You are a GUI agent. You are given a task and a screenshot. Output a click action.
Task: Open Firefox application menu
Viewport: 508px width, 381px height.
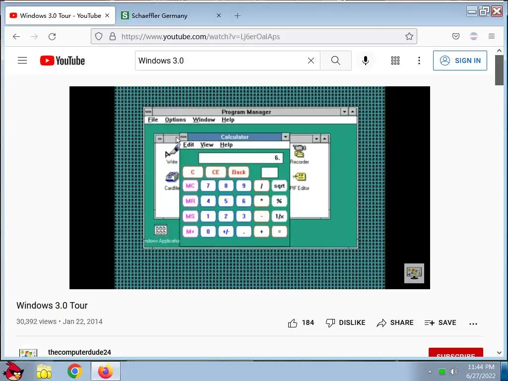pyautogui.click(x=492, y=36)
